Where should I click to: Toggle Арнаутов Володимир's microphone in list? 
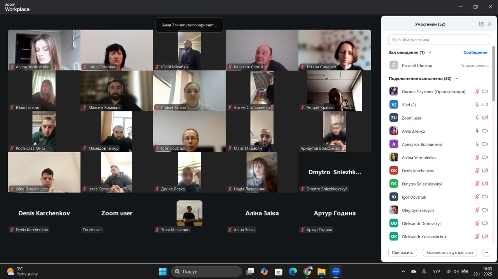477,144
